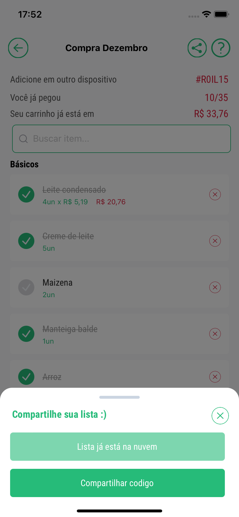
Task: Delete Manteiga balde from the list
Action: [215, 334]
